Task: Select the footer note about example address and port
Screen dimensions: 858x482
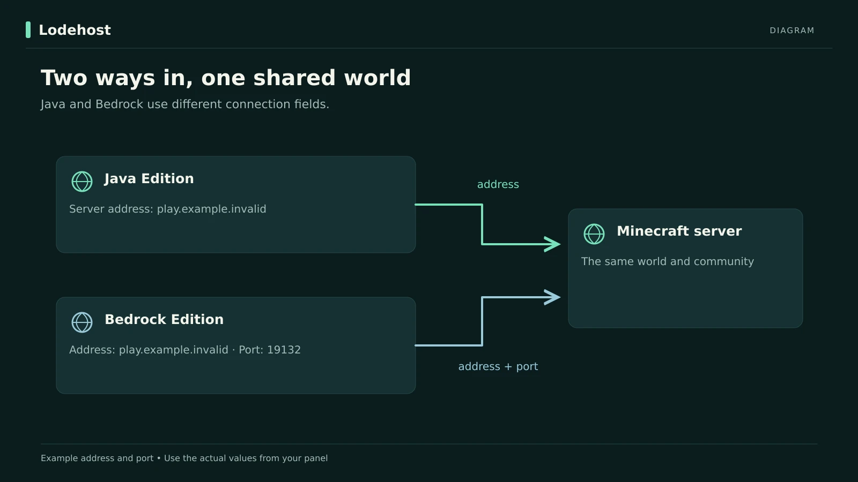Action: [184, 458]
